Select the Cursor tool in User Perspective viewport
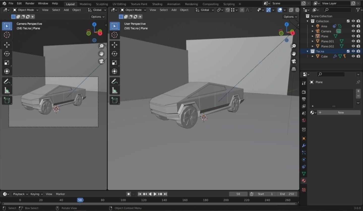This screenshot has width=363, height=211. [x=114, y=35]
